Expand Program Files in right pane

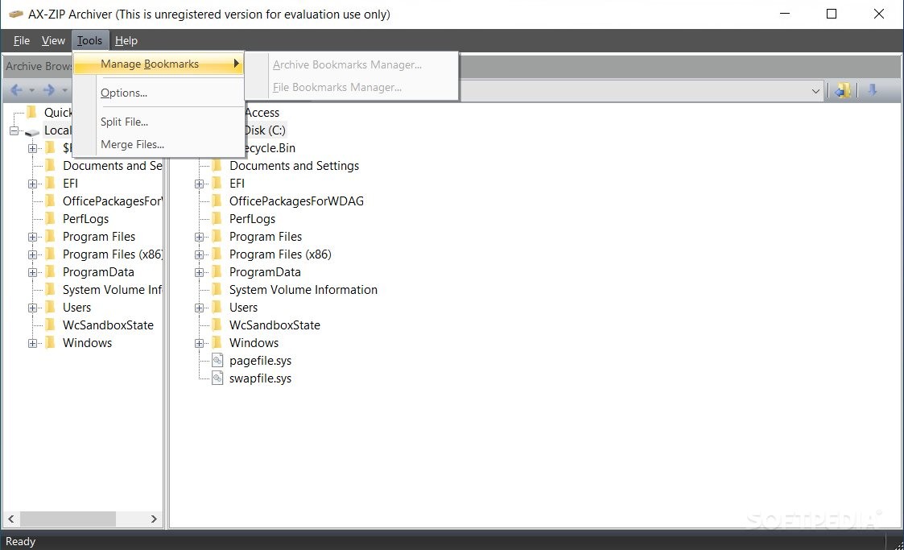pos(199,237)
